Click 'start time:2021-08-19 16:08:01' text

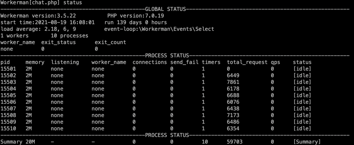(48, 23)
